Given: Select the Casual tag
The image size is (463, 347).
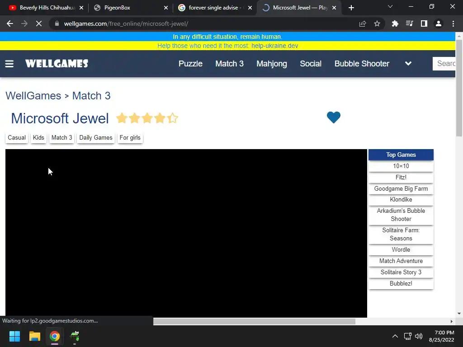Looking at the screenshot, I should 17,137.
